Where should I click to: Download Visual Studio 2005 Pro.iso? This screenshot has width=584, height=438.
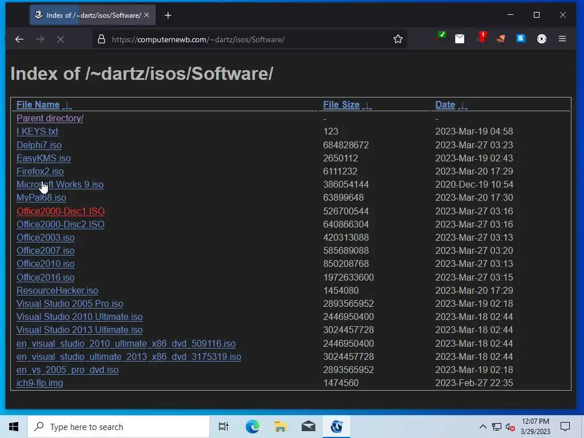(70, 303)
